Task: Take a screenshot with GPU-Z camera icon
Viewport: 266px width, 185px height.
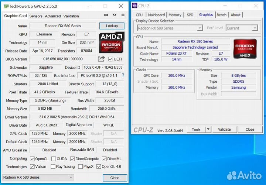Action: (x=106, y=15)
